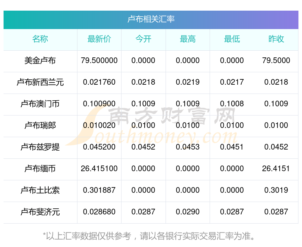Open the 卢布斐济元 row name
This screenshot has height=247, width=302.
(x=40, y=212)
